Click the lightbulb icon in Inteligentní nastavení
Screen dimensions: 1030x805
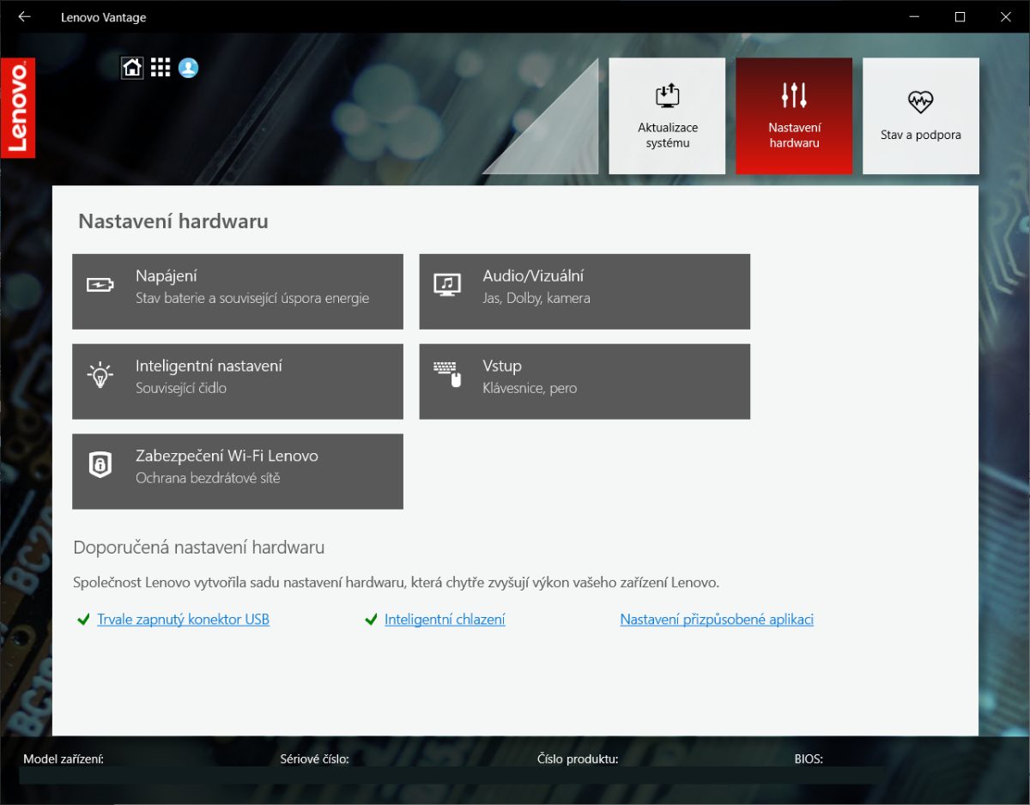(x=100, y=375)
